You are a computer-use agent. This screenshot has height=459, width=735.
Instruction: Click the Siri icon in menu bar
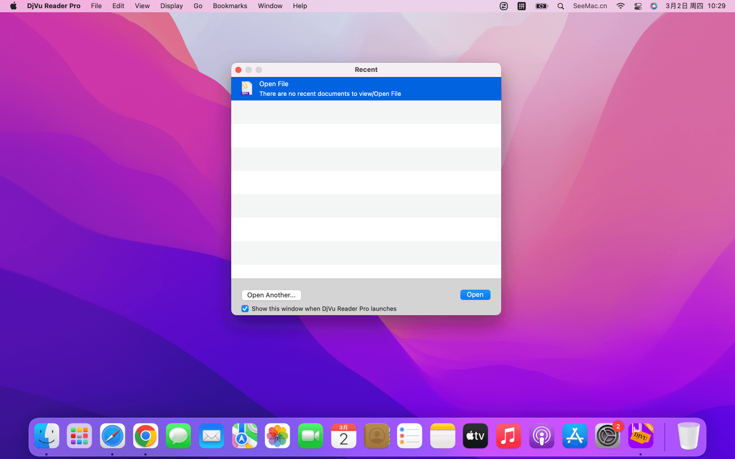point(654,6)
